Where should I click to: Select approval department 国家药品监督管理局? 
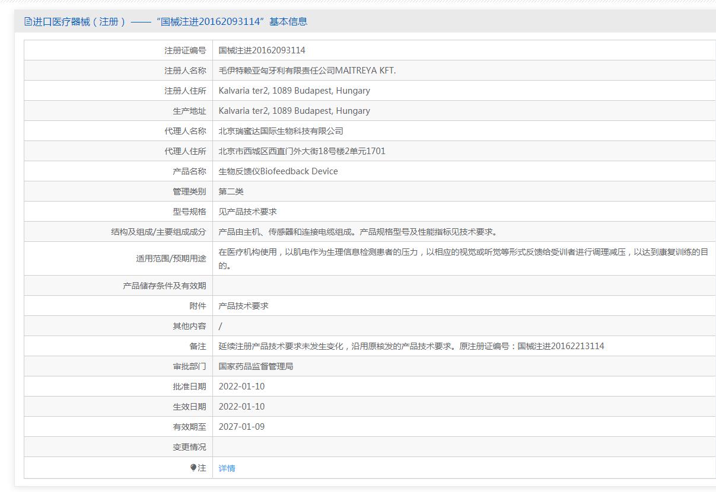[256, 366]
